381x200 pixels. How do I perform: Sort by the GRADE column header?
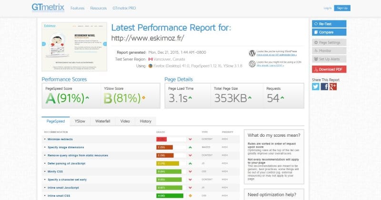(x=160, y=132)
